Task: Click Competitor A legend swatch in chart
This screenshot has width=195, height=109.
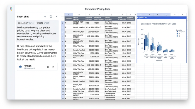Action: tap(177, 32)
